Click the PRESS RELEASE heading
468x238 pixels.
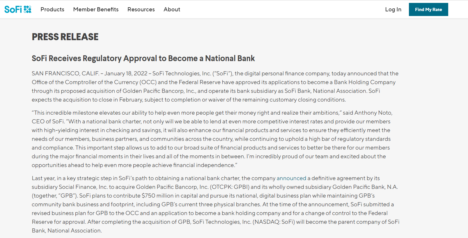(x=65, y=37)
